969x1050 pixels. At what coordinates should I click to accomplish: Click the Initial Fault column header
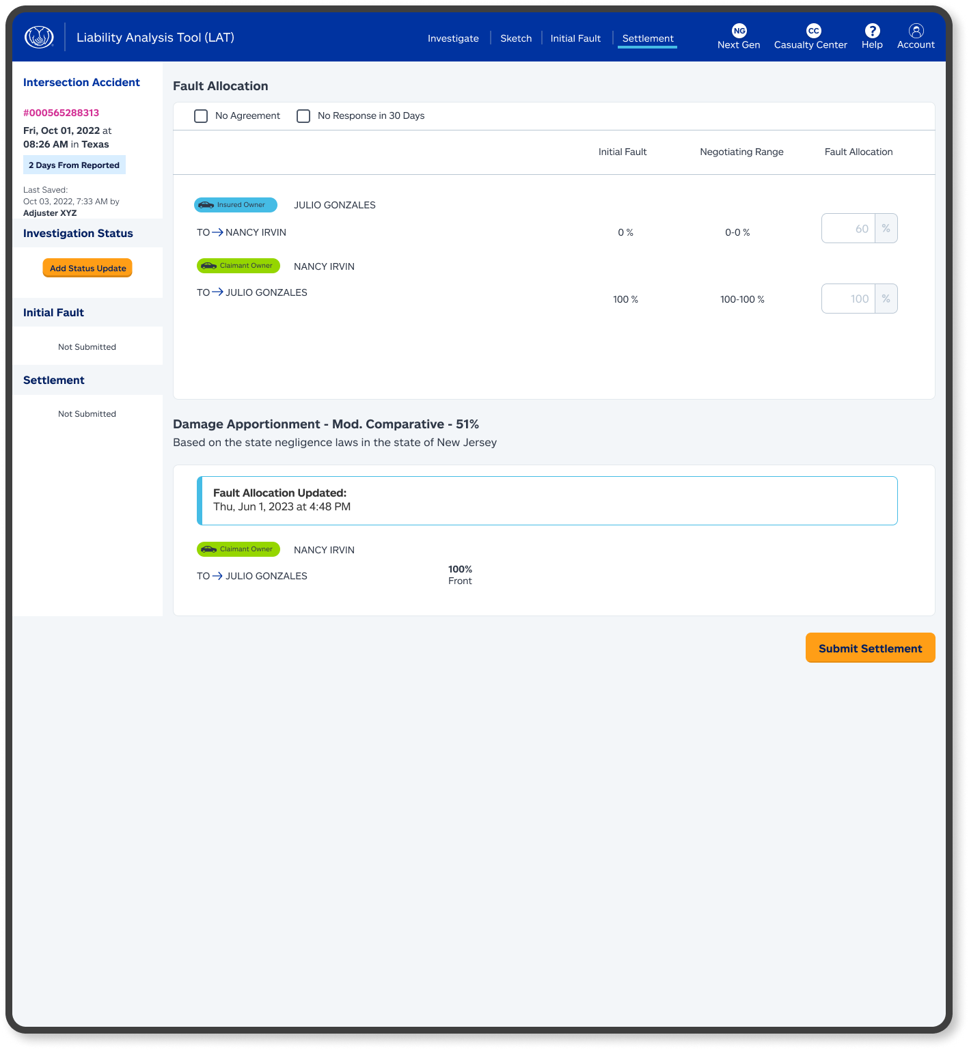point(623,152)
